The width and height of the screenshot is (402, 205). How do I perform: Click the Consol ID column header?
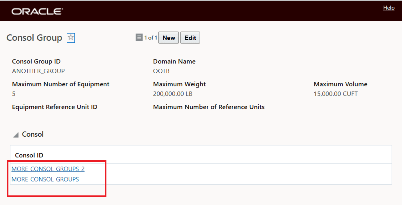point(29,155)
